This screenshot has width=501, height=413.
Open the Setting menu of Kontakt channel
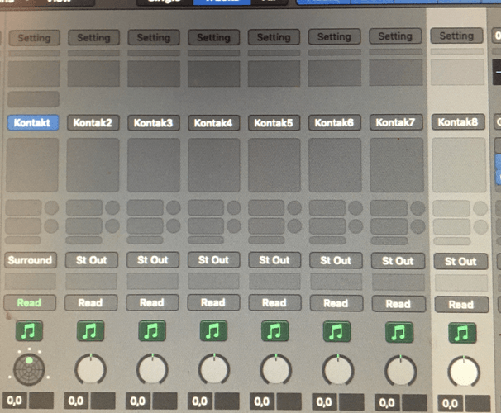(34, 38)
